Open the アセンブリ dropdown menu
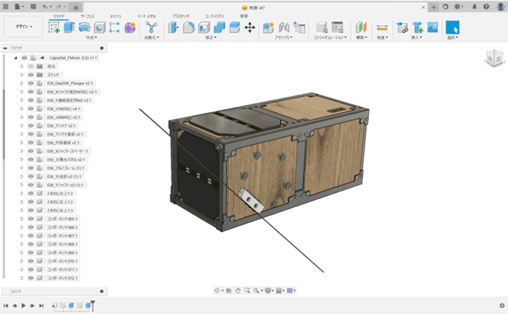Screen dimensions: 508x314 (284, 38)
